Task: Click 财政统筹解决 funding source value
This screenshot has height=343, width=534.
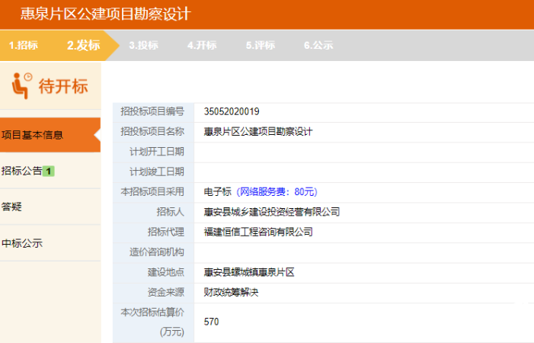Action: coord(231,292)
